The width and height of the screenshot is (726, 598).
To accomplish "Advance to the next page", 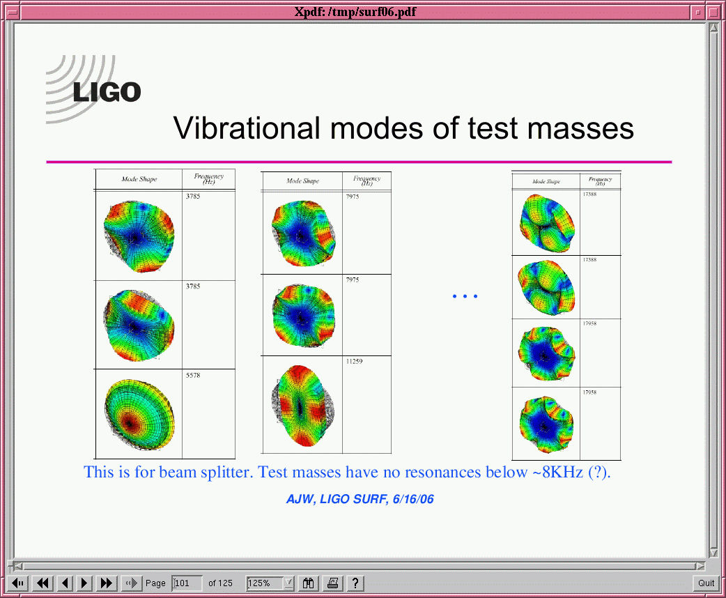I will click(x=84, y=583).
